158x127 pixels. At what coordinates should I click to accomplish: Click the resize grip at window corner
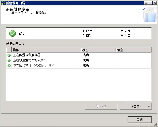click(x=156, y=124)
